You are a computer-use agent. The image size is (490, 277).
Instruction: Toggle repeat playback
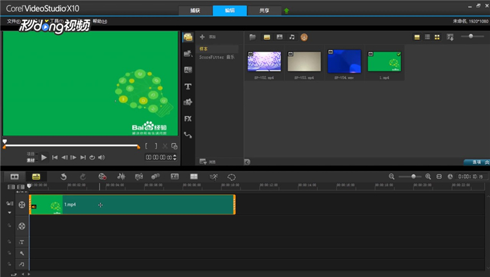[x=92, y=157]
